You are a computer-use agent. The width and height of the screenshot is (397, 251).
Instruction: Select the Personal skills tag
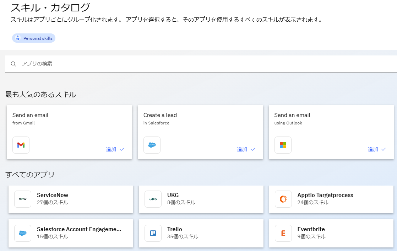click(34, 38)
